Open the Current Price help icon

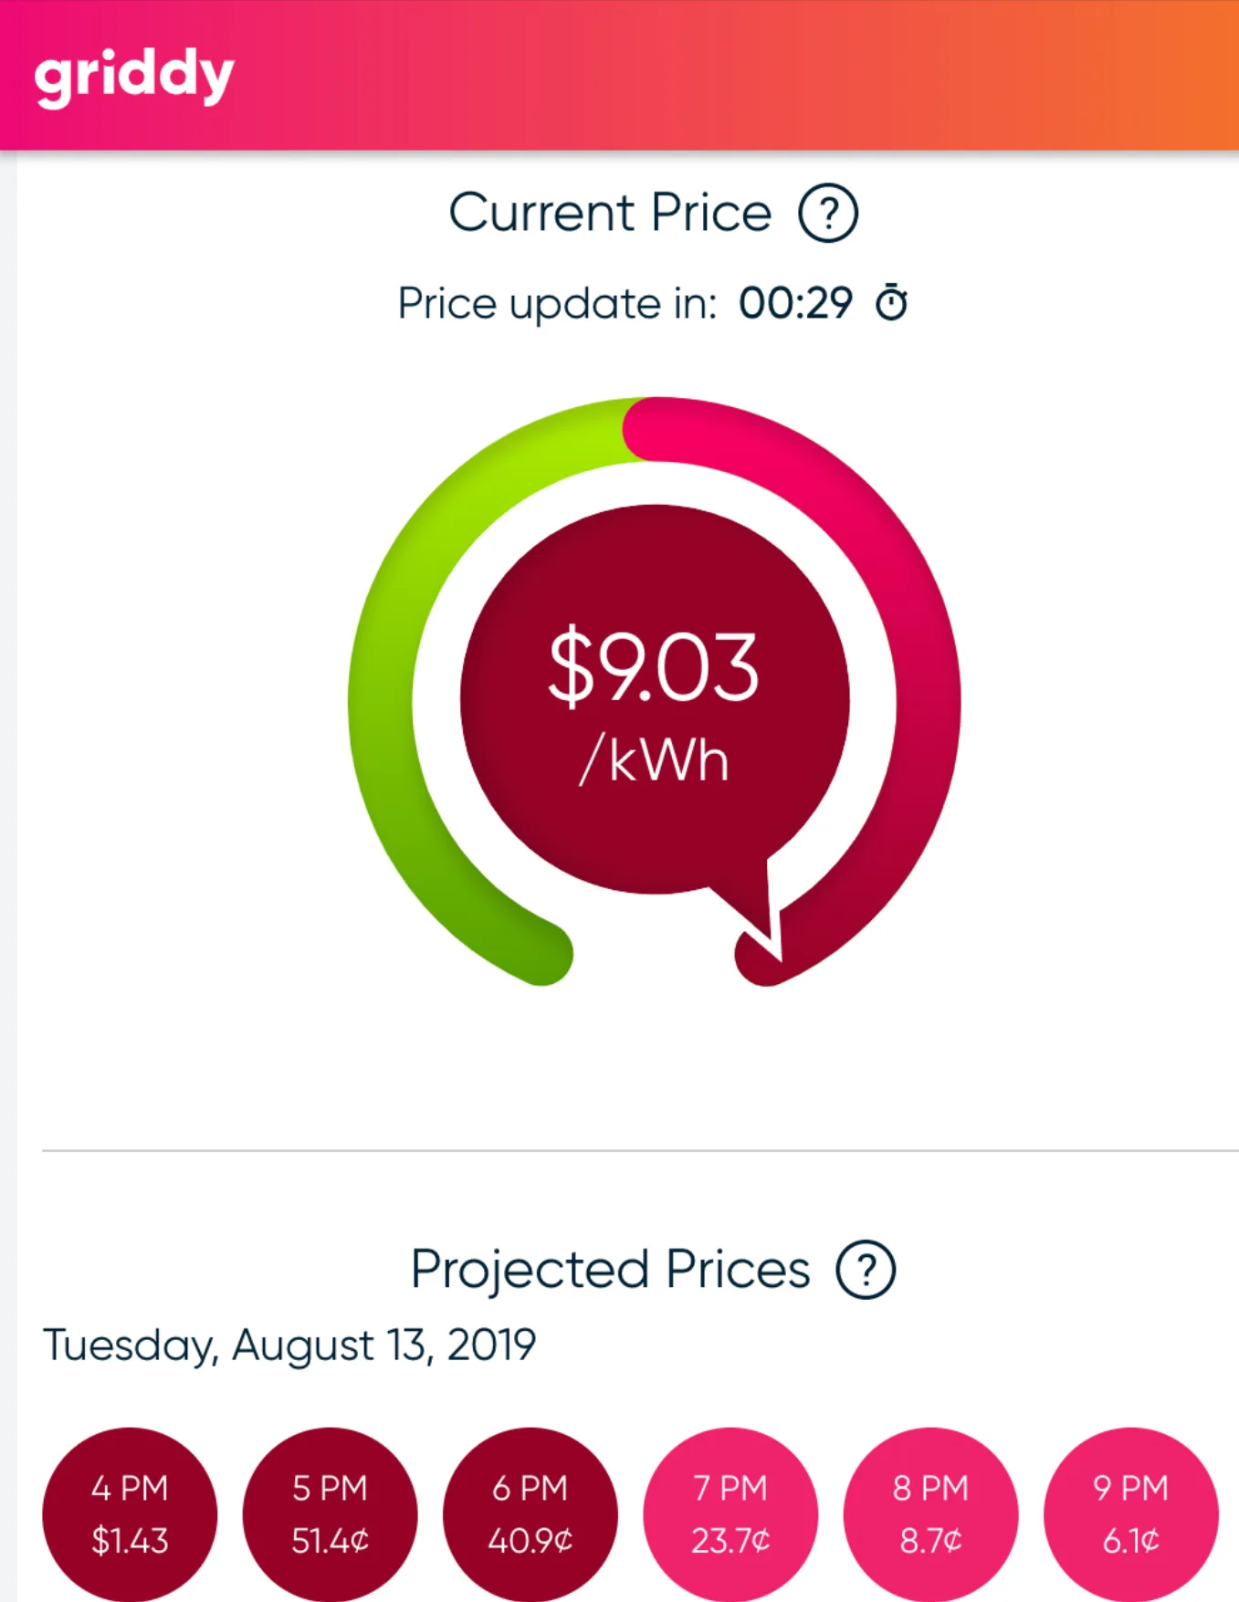828,214
